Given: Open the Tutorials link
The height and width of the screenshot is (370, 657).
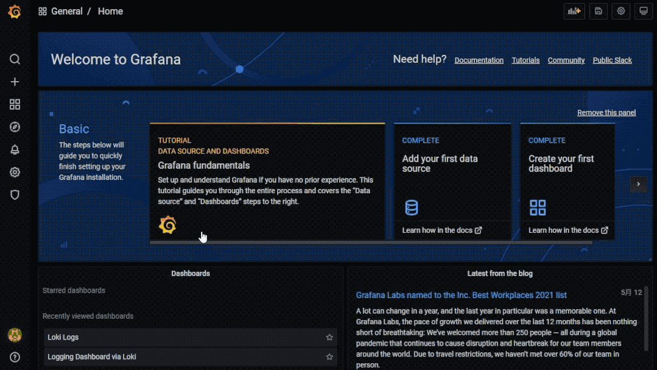Looking at the screenshot, I should [525, 60].
